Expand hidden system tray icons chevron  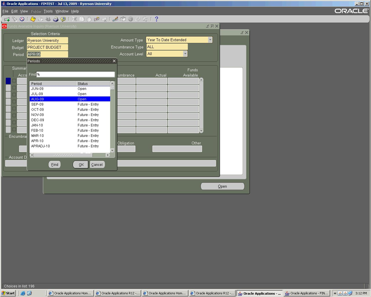point(335,293)
